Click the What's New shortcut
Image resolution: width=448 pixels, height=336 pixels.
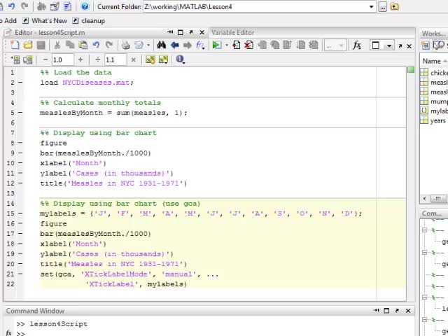coord(49,20)
